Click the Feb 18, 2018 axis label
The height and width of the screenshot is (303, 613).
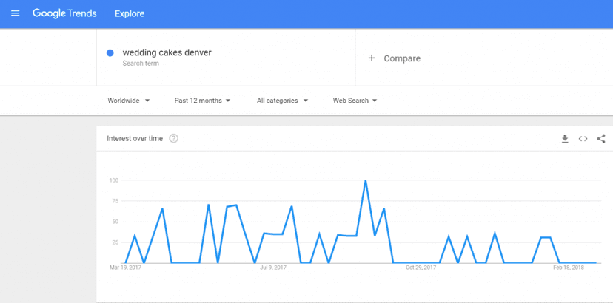tap(568, 268)
